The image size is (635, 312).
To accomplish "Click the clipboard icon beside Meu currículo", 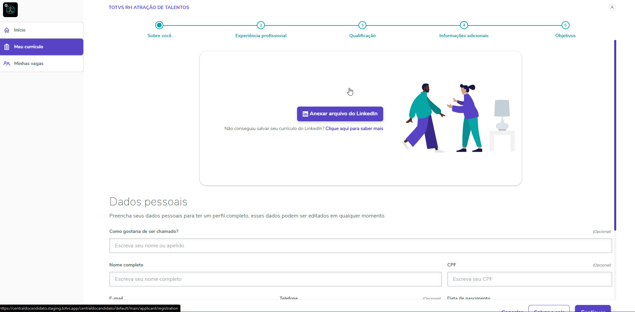I will coord(7,47).
